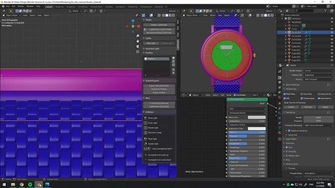The width and height of the screenshot is (335, 188).
Task: Click the Blender logo in the top bar
Action: pos(3,6)
